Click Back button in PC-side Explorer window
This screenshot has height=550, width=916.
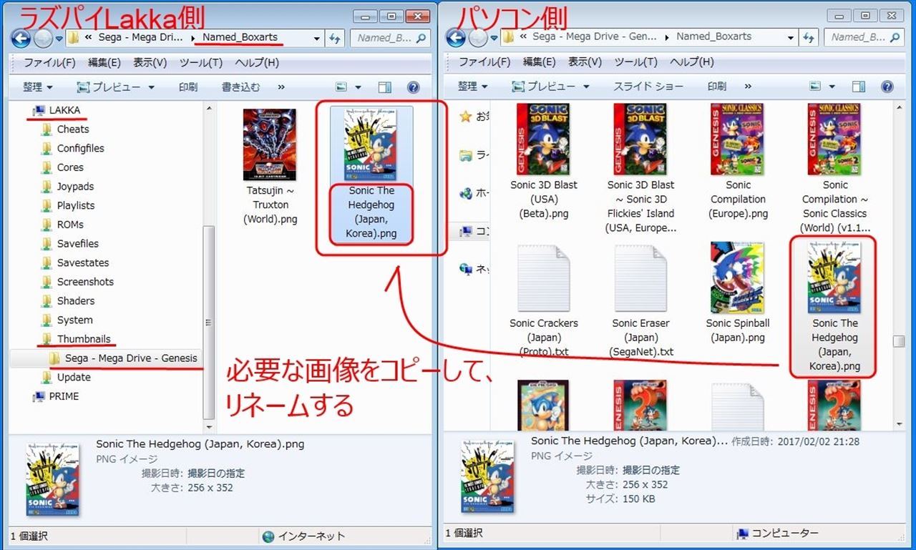pos(455,37)
